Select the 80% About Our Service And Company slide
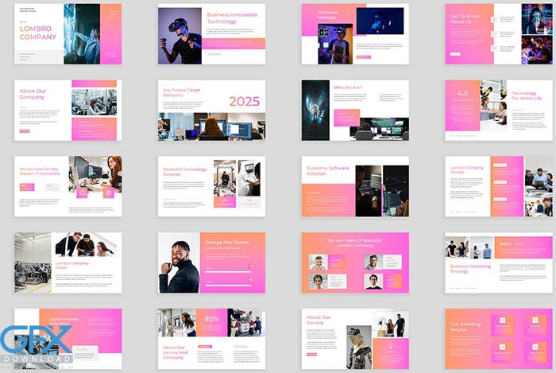The image size is (556, 373). [x=211, y=339]
